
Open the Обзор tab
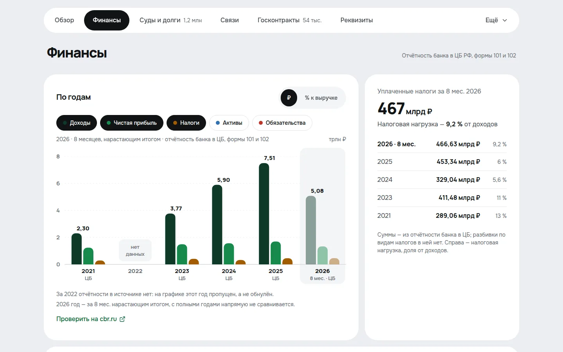pyautogui.click(x=64, y=20)
